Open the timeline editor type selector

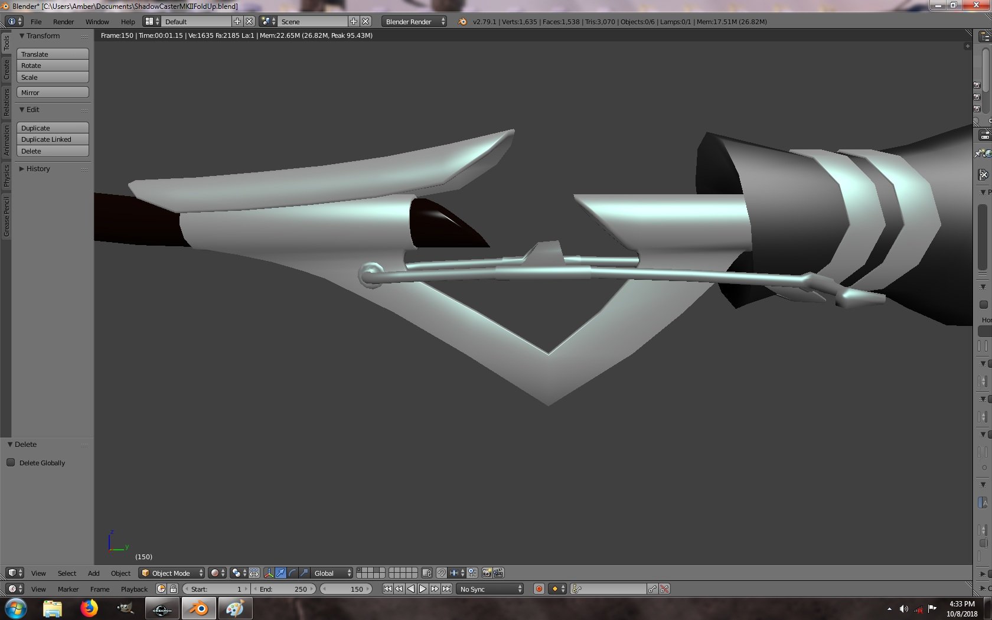[14, 589]
